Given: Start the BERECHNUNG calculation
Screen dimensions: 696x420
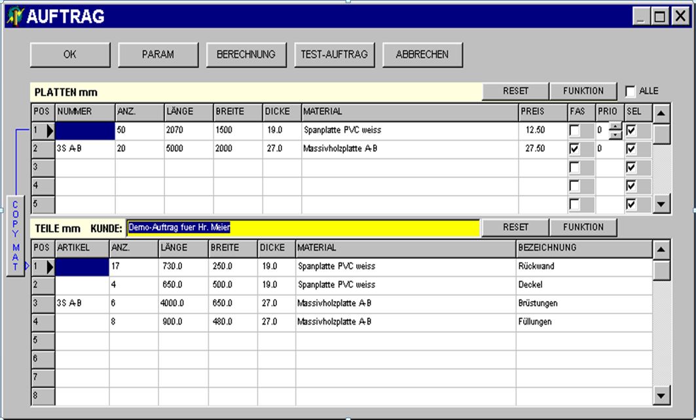Looking at the screenshot, I should pos(246,55).
